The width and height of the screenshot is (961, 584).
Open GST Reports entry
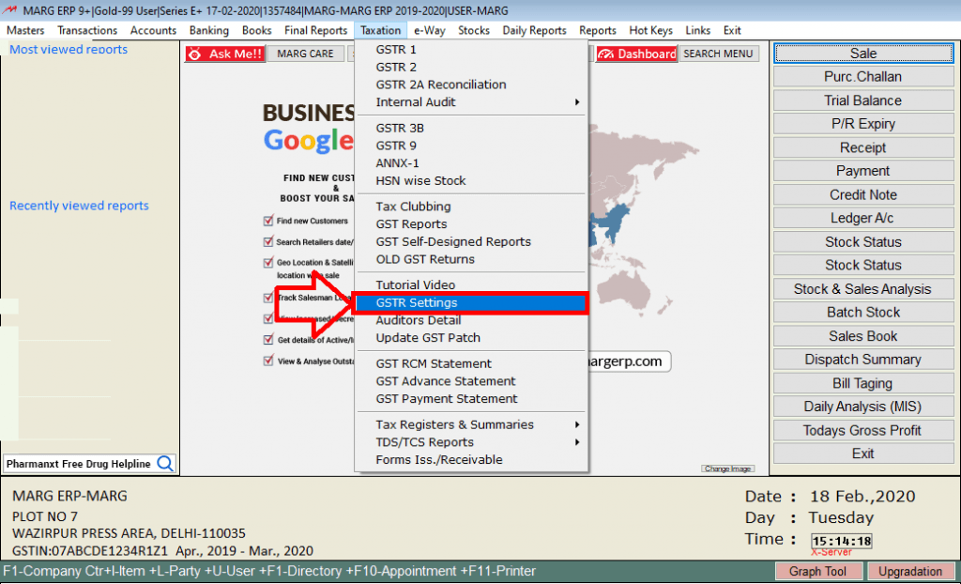(471, 223)
